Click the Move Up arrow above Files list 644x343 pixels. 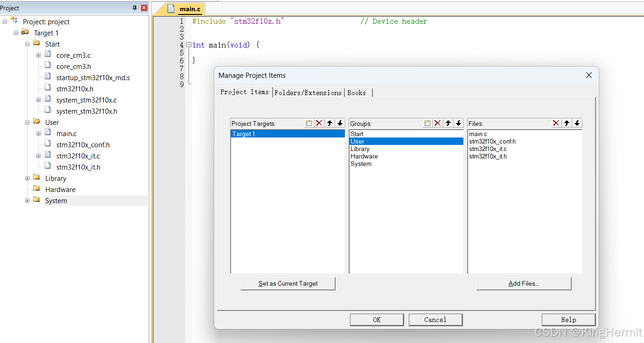click(566, 123)
